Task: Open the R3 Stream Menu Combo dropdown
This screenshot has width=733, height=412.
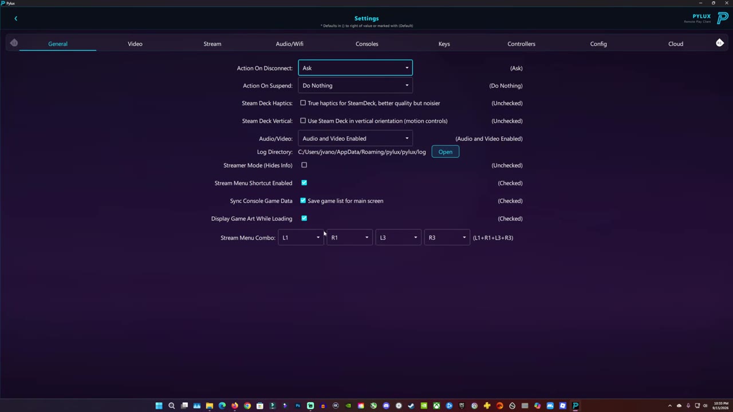Action: pyautogui.click(x=447, y=237)
